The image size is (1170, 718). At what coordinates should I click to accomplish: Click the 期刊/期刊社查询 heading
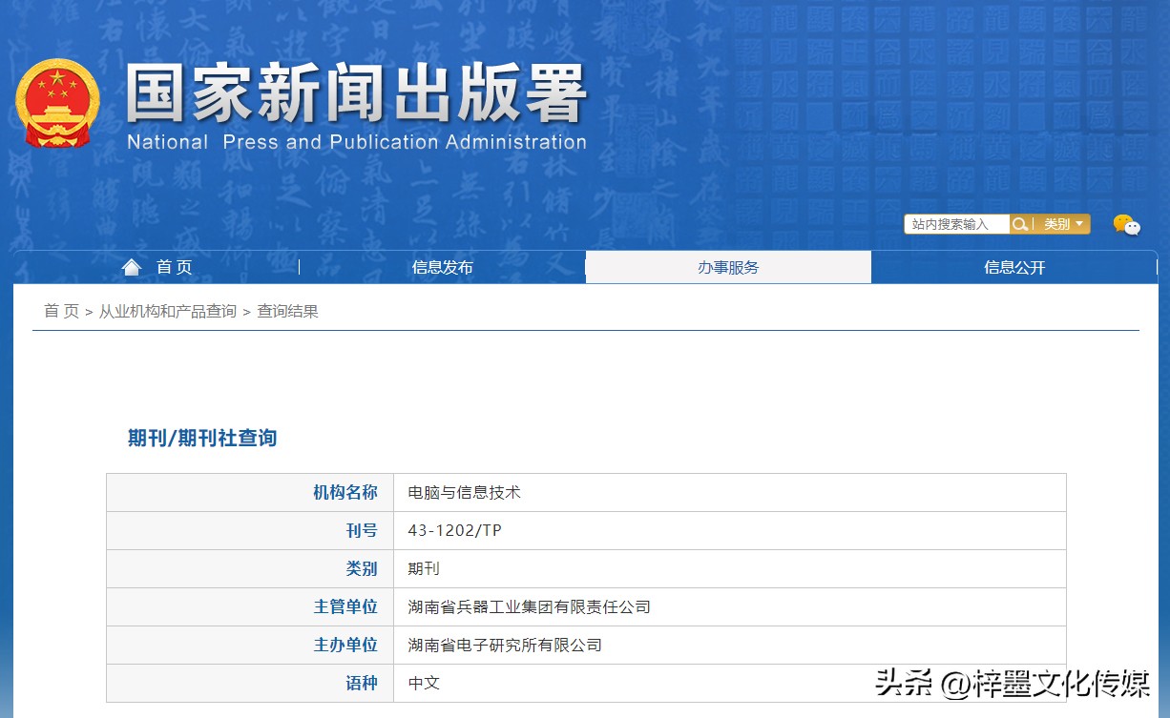(x=200, y=438)
